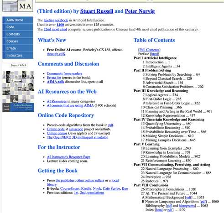The height and width of the screenshot is (213, 224).
Task: Click the 'Table of Contents' heading
Action: pos(154,40)
